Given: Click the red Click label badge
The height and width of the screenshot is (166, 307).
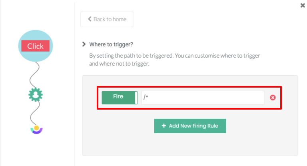Looking at the screenshot, I should coord(35,46).
